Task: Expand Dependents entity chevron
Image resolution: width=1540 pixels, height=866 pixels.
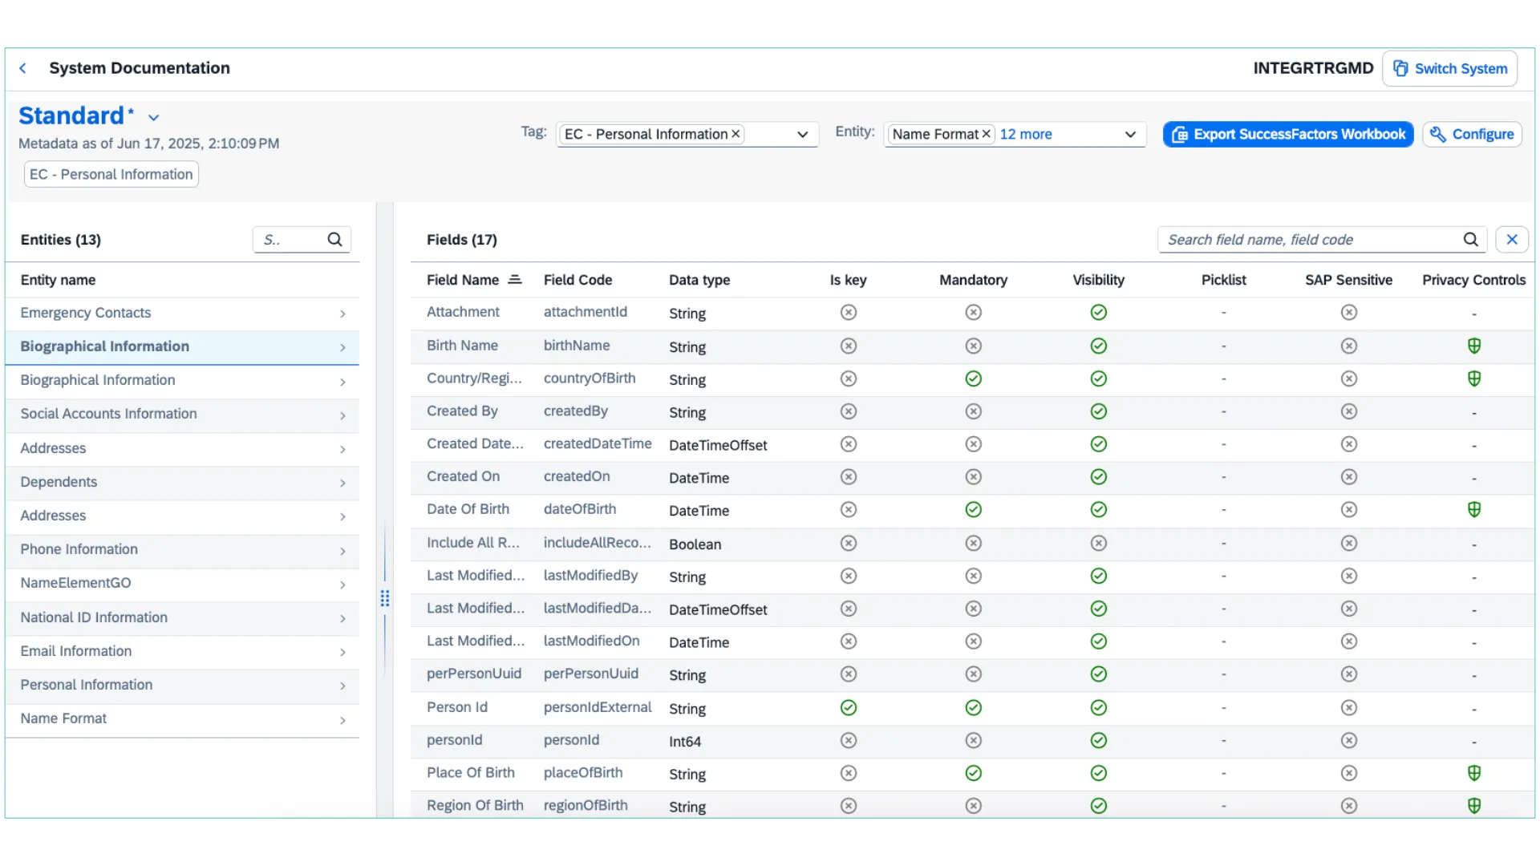Action: pyautogui.click(x=342, y=483)
